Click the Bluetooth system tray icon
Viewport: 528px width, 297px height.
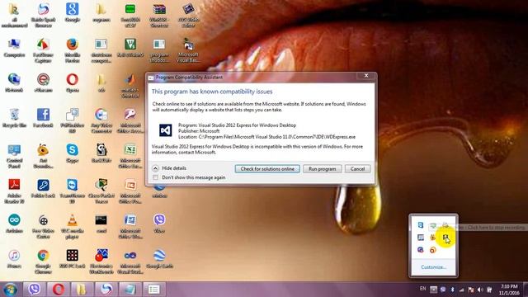pos(453,290)
